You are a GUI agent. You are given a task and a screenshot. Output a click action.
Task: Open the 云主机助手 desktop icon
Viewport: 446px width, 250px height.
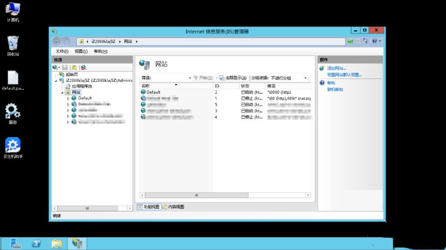point(13,146)
